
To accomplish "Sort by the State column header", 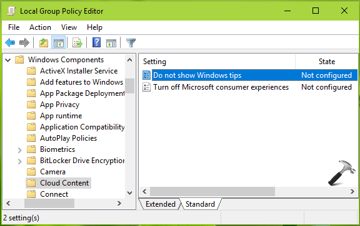I will pos(326,62).
